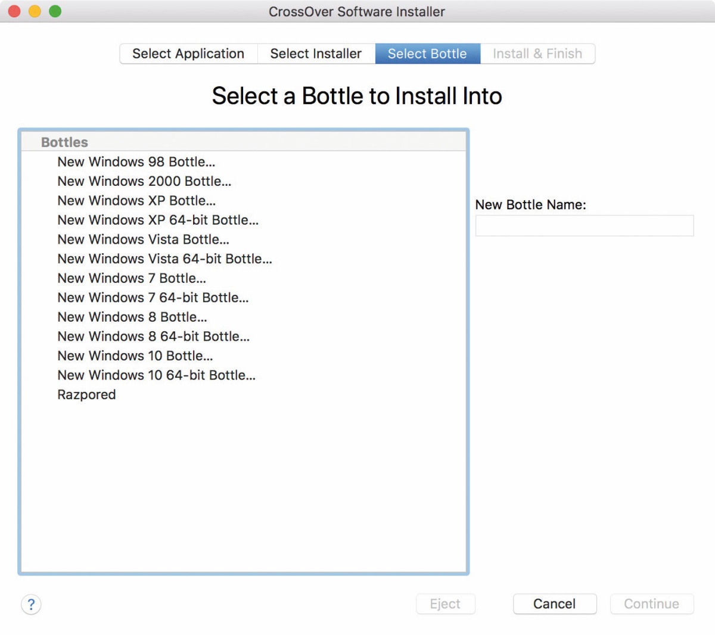Select New Windows 7 Bottle... row
715x635 pixels.
pos(244,278)
